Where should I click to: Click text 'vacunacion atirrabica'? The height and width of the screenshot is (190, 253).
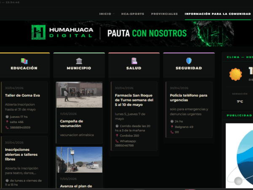pos(77,135)
